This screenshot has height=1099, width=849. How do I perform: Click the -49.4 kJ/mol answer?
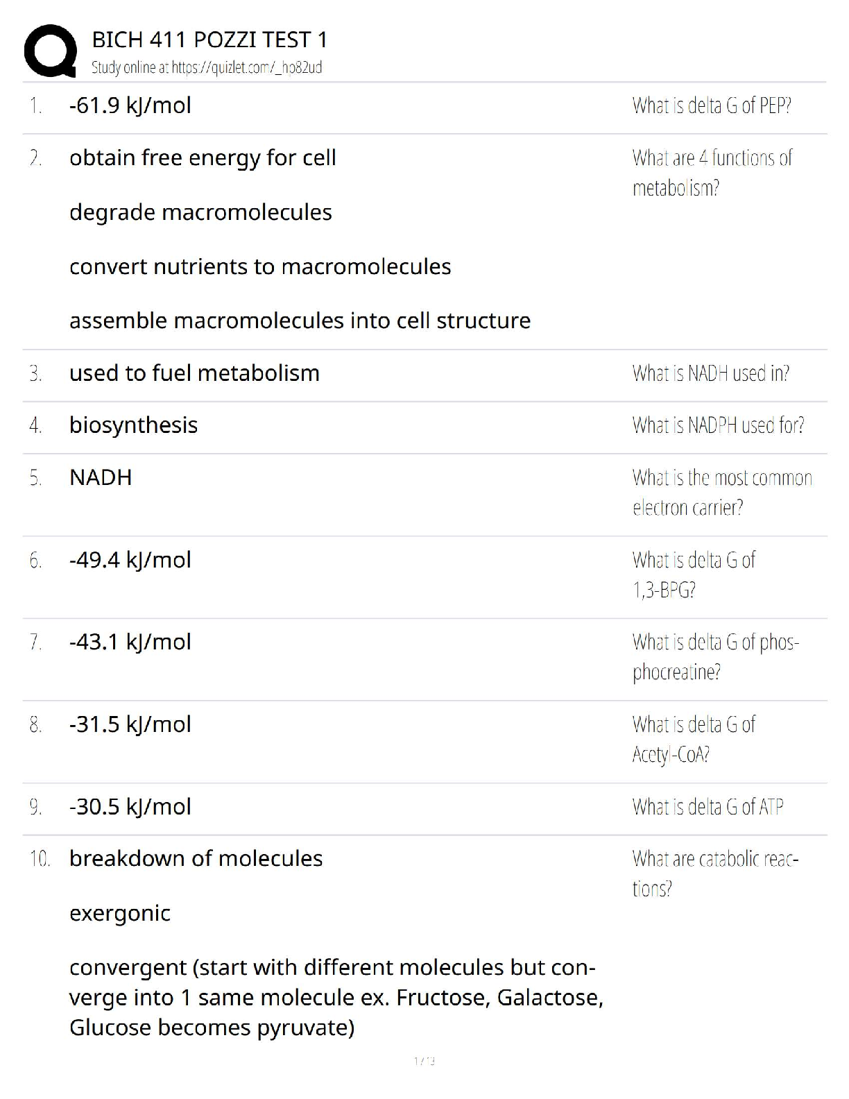click(130, 560)
